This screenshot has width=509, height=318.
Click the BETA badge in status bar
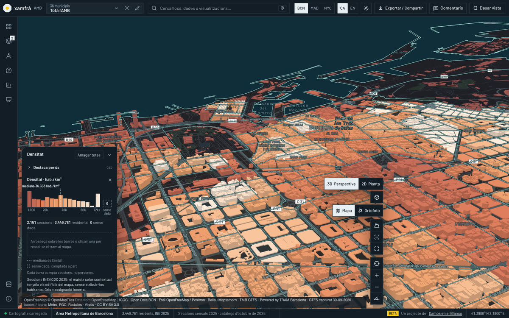click(392, 313)
